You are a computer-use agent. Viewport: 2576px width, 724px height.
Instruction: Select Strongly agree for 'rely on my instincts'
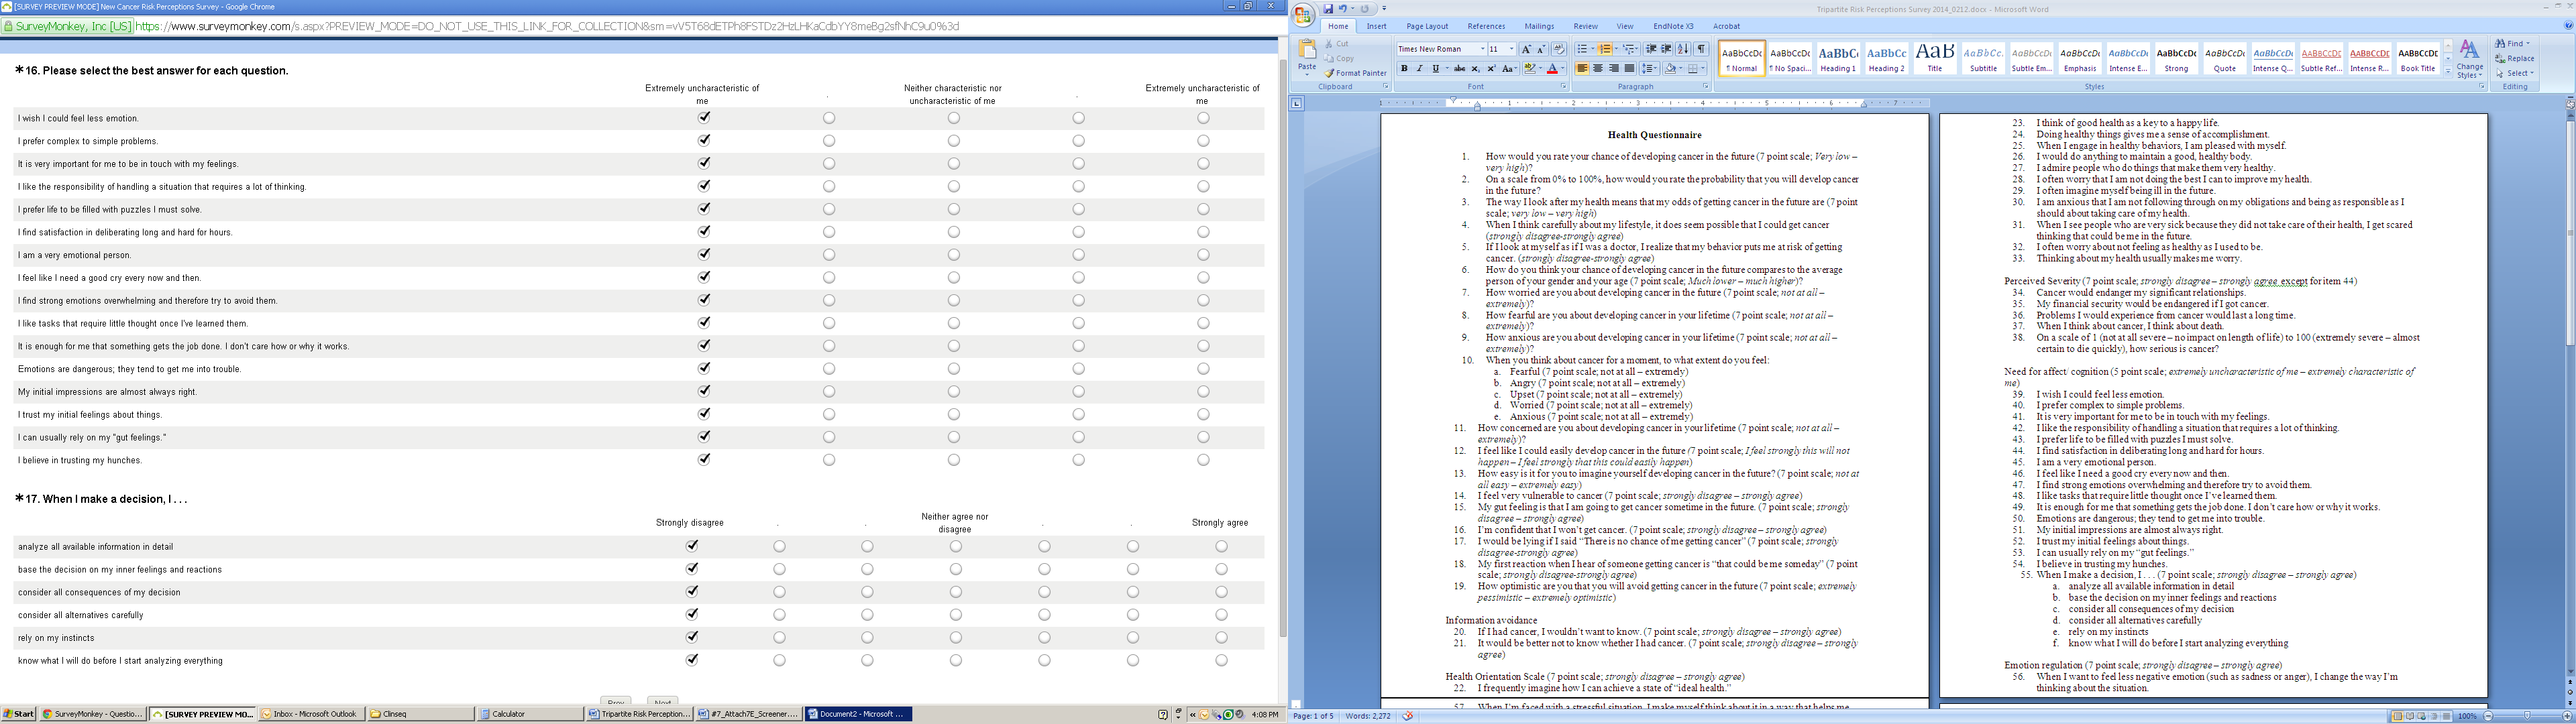point(1221,638)
